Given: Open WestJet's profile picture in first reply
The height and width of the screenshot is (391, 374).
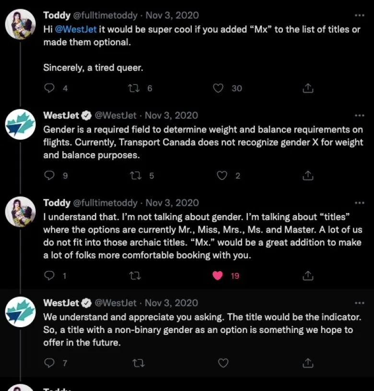Looking at the screenshot, I should 20,124.
